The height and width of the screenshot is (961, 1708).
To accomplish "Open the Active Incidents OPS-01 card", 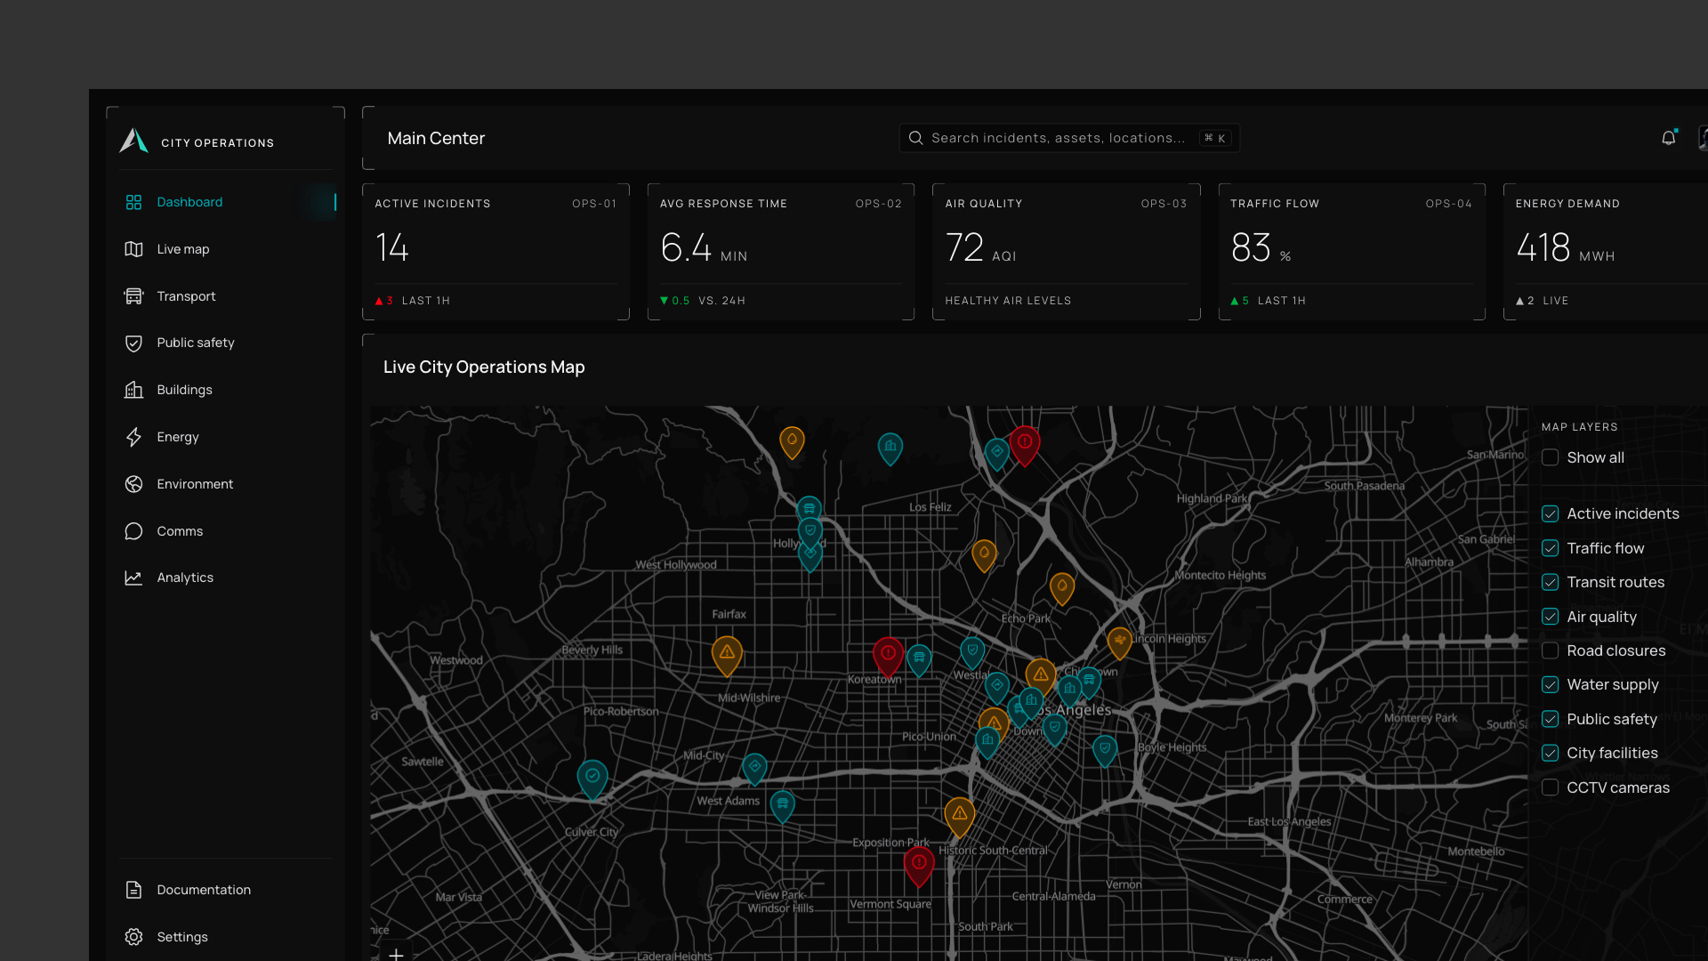I will tap(495, 252).
